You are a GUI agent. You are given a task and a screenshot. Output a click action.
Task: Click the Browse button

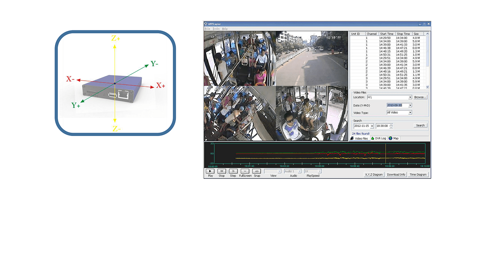coord(420,97)
